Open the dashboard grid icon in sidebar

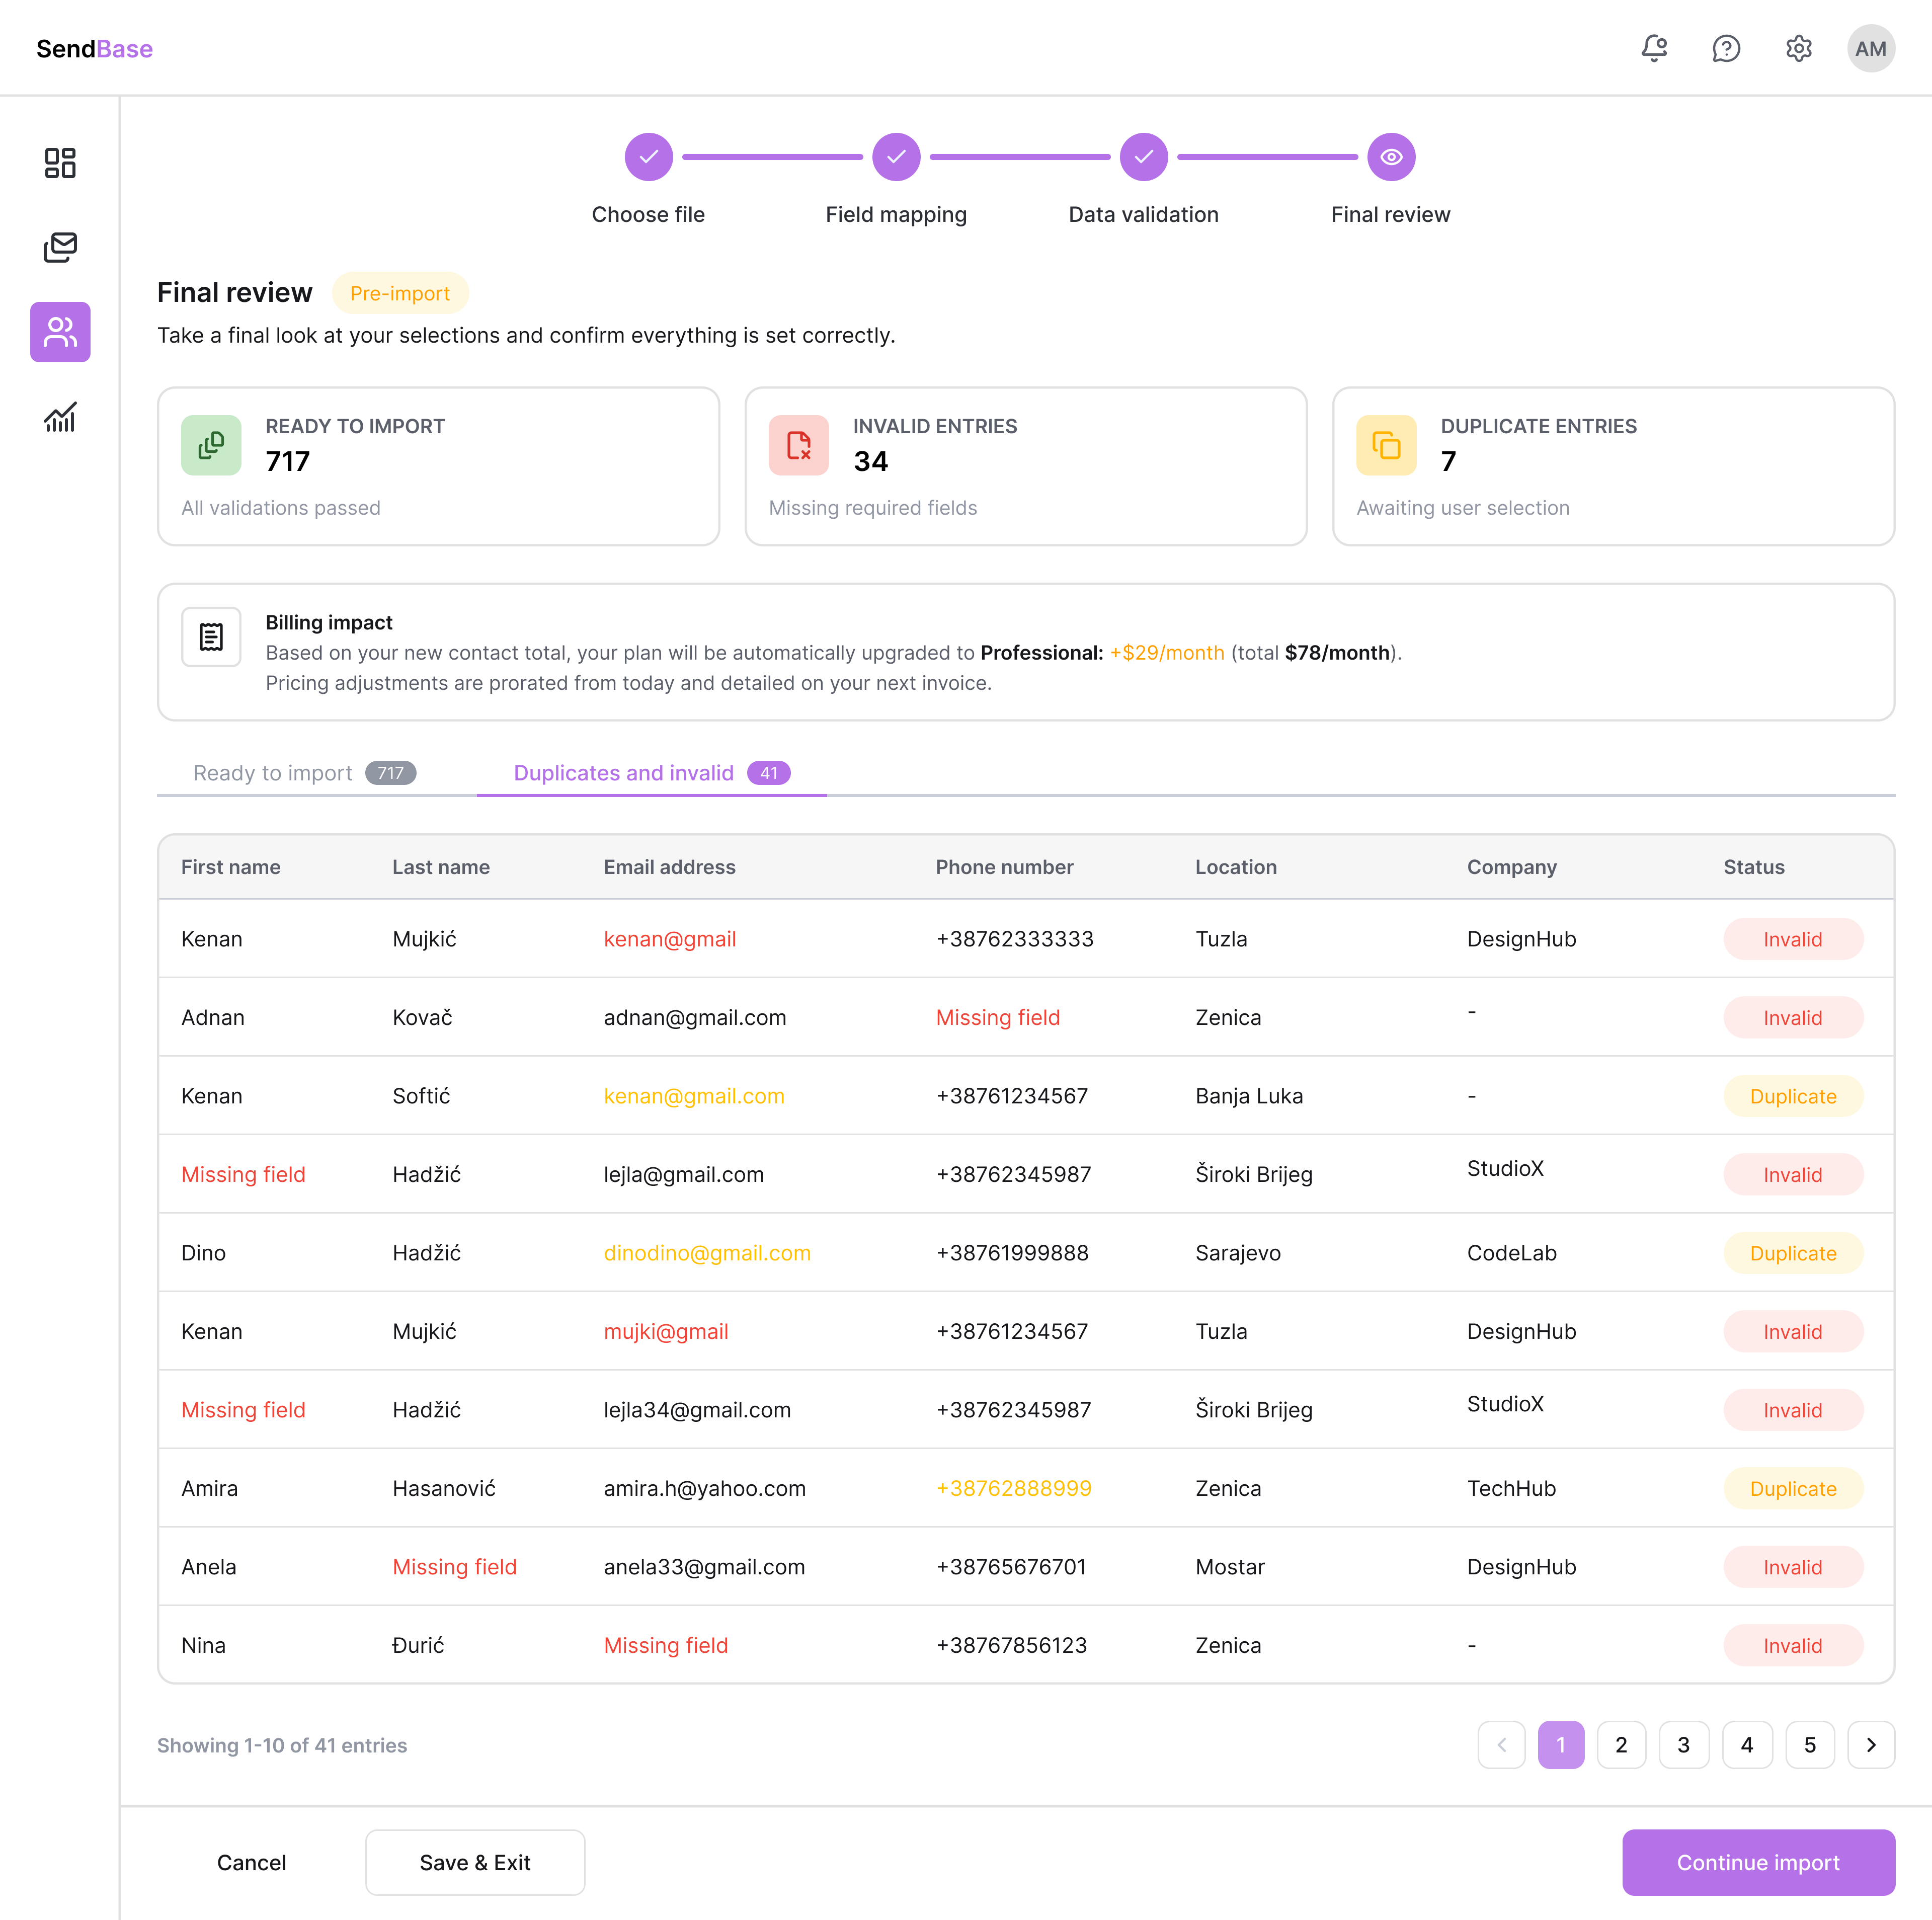[x=60, y=163]
